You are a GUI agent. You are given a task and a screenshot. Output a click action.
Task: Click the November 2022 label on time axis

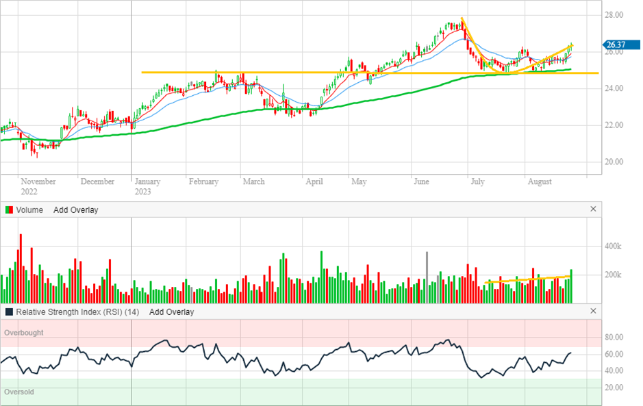pyautogui.click(x=38, y=186)
